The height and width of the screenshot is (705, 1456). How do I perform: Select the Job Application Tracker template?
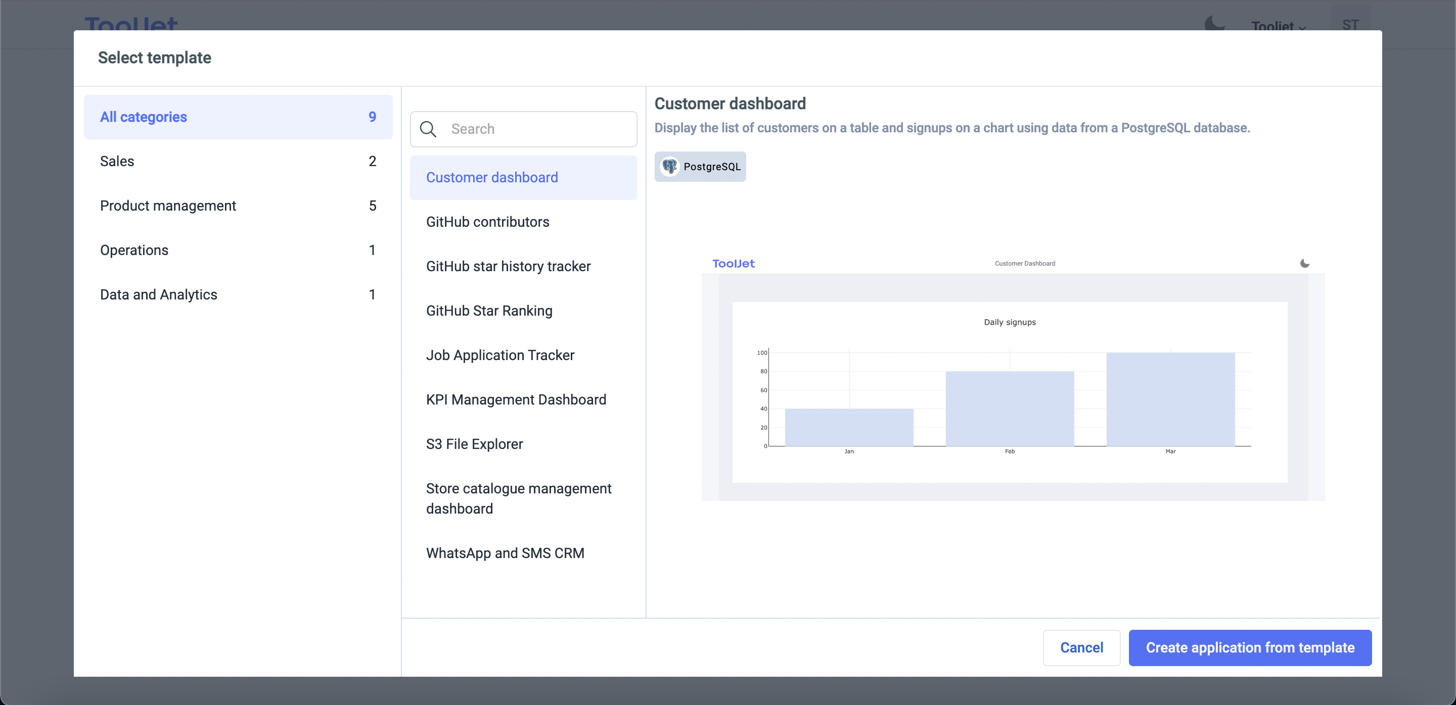point(499,355)
